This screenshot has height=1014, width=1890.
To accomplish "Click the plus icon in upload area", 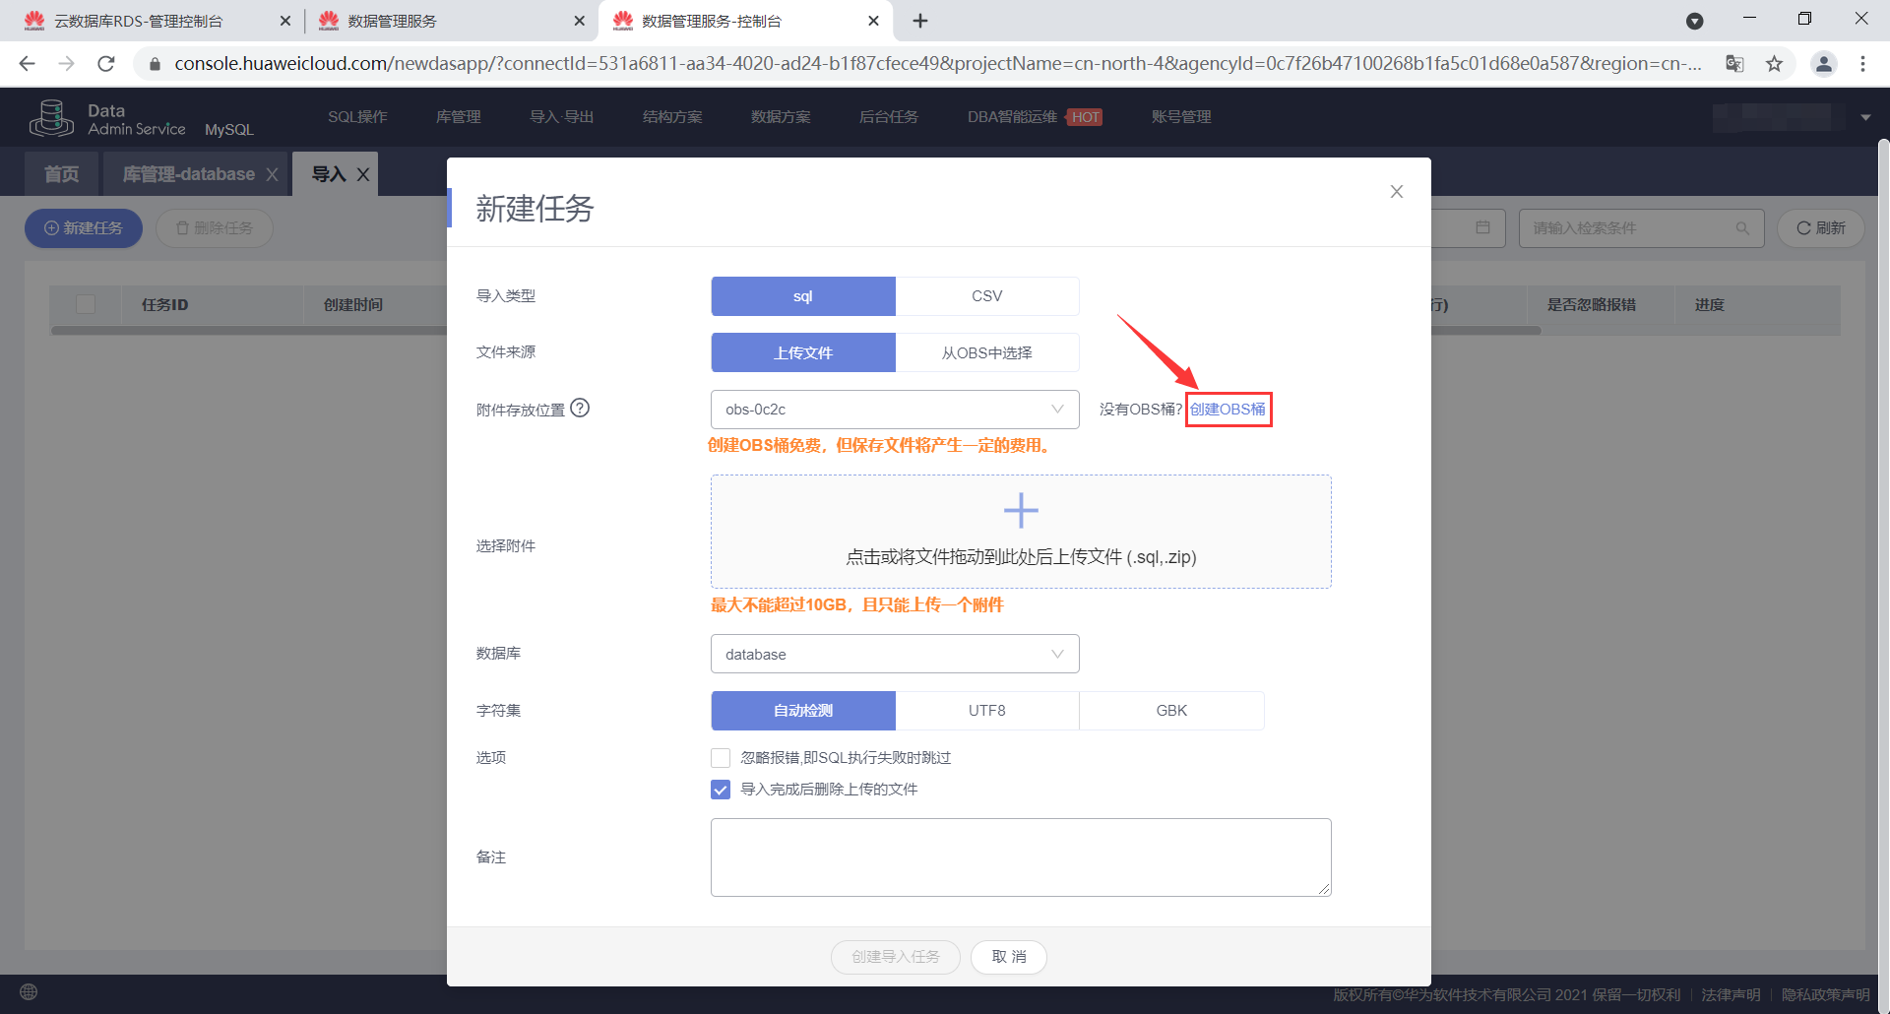I will click(1021, 511).
